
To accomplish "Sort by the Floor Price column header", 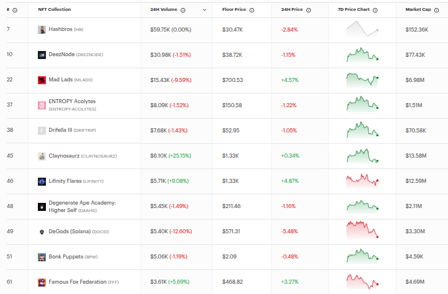I will pyautogui.click(x=234, y=9).
